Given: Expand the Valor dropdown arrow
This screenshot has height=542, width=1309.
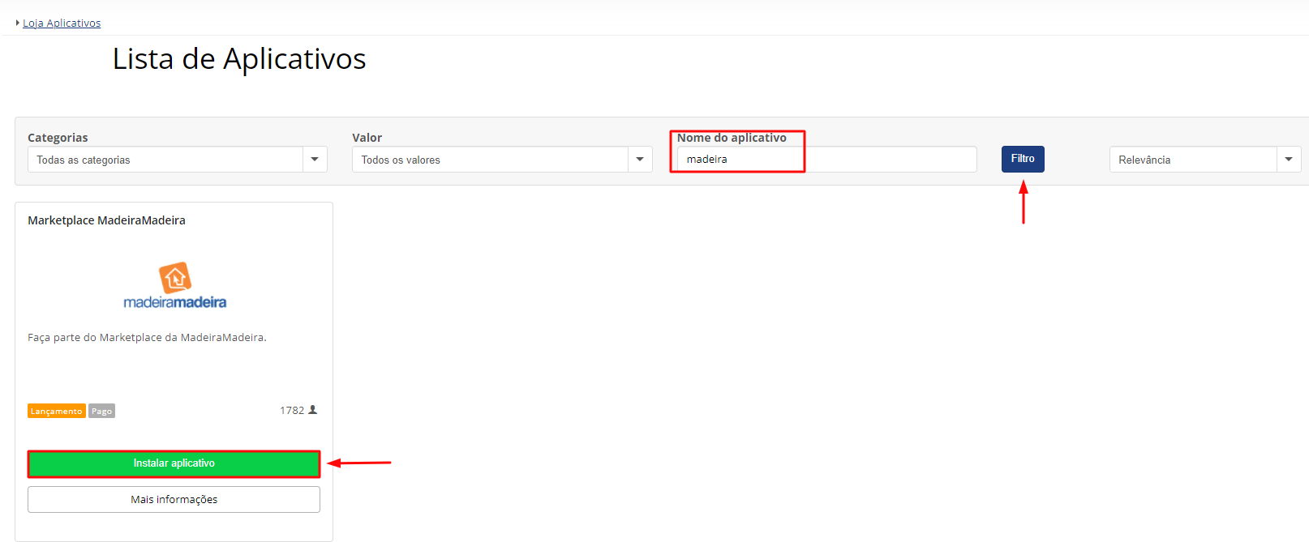Looking at the screenshot, I should (640, 160).
